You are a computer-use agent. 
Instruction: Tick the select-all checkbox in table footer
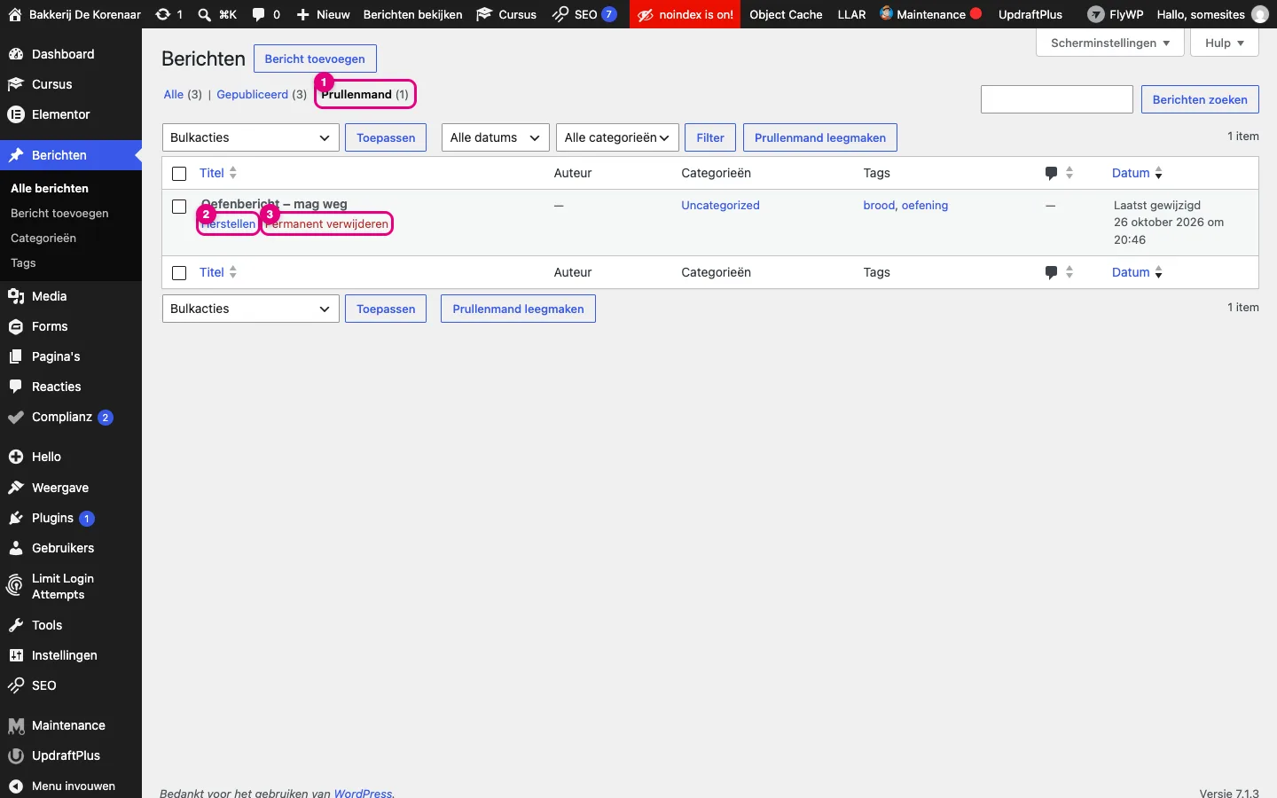(x=179, y=273)
